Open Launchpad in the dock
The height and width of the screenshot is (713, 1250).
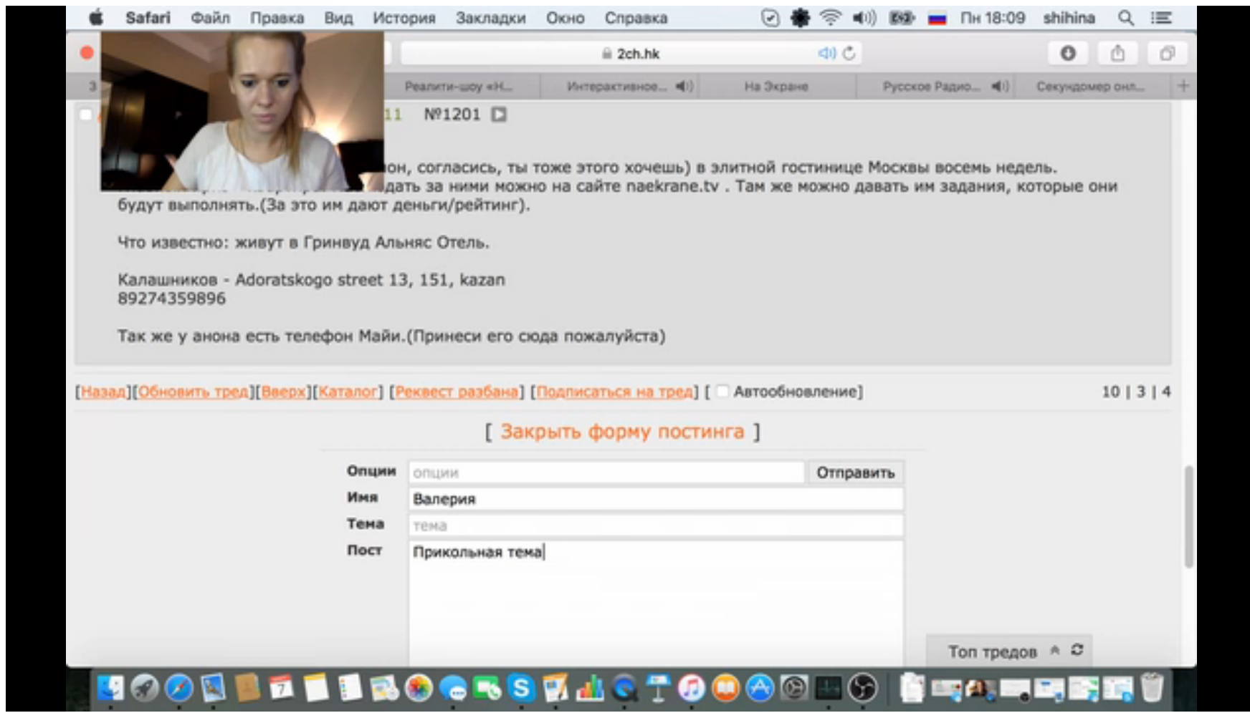(145, 688)
